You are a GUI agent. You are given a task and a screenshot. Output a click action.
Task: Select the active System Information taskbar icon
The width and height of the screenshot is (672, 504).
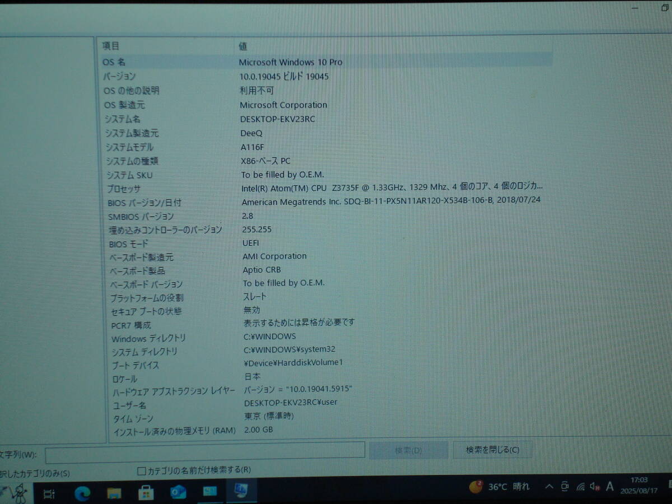(x=242, y=493)
